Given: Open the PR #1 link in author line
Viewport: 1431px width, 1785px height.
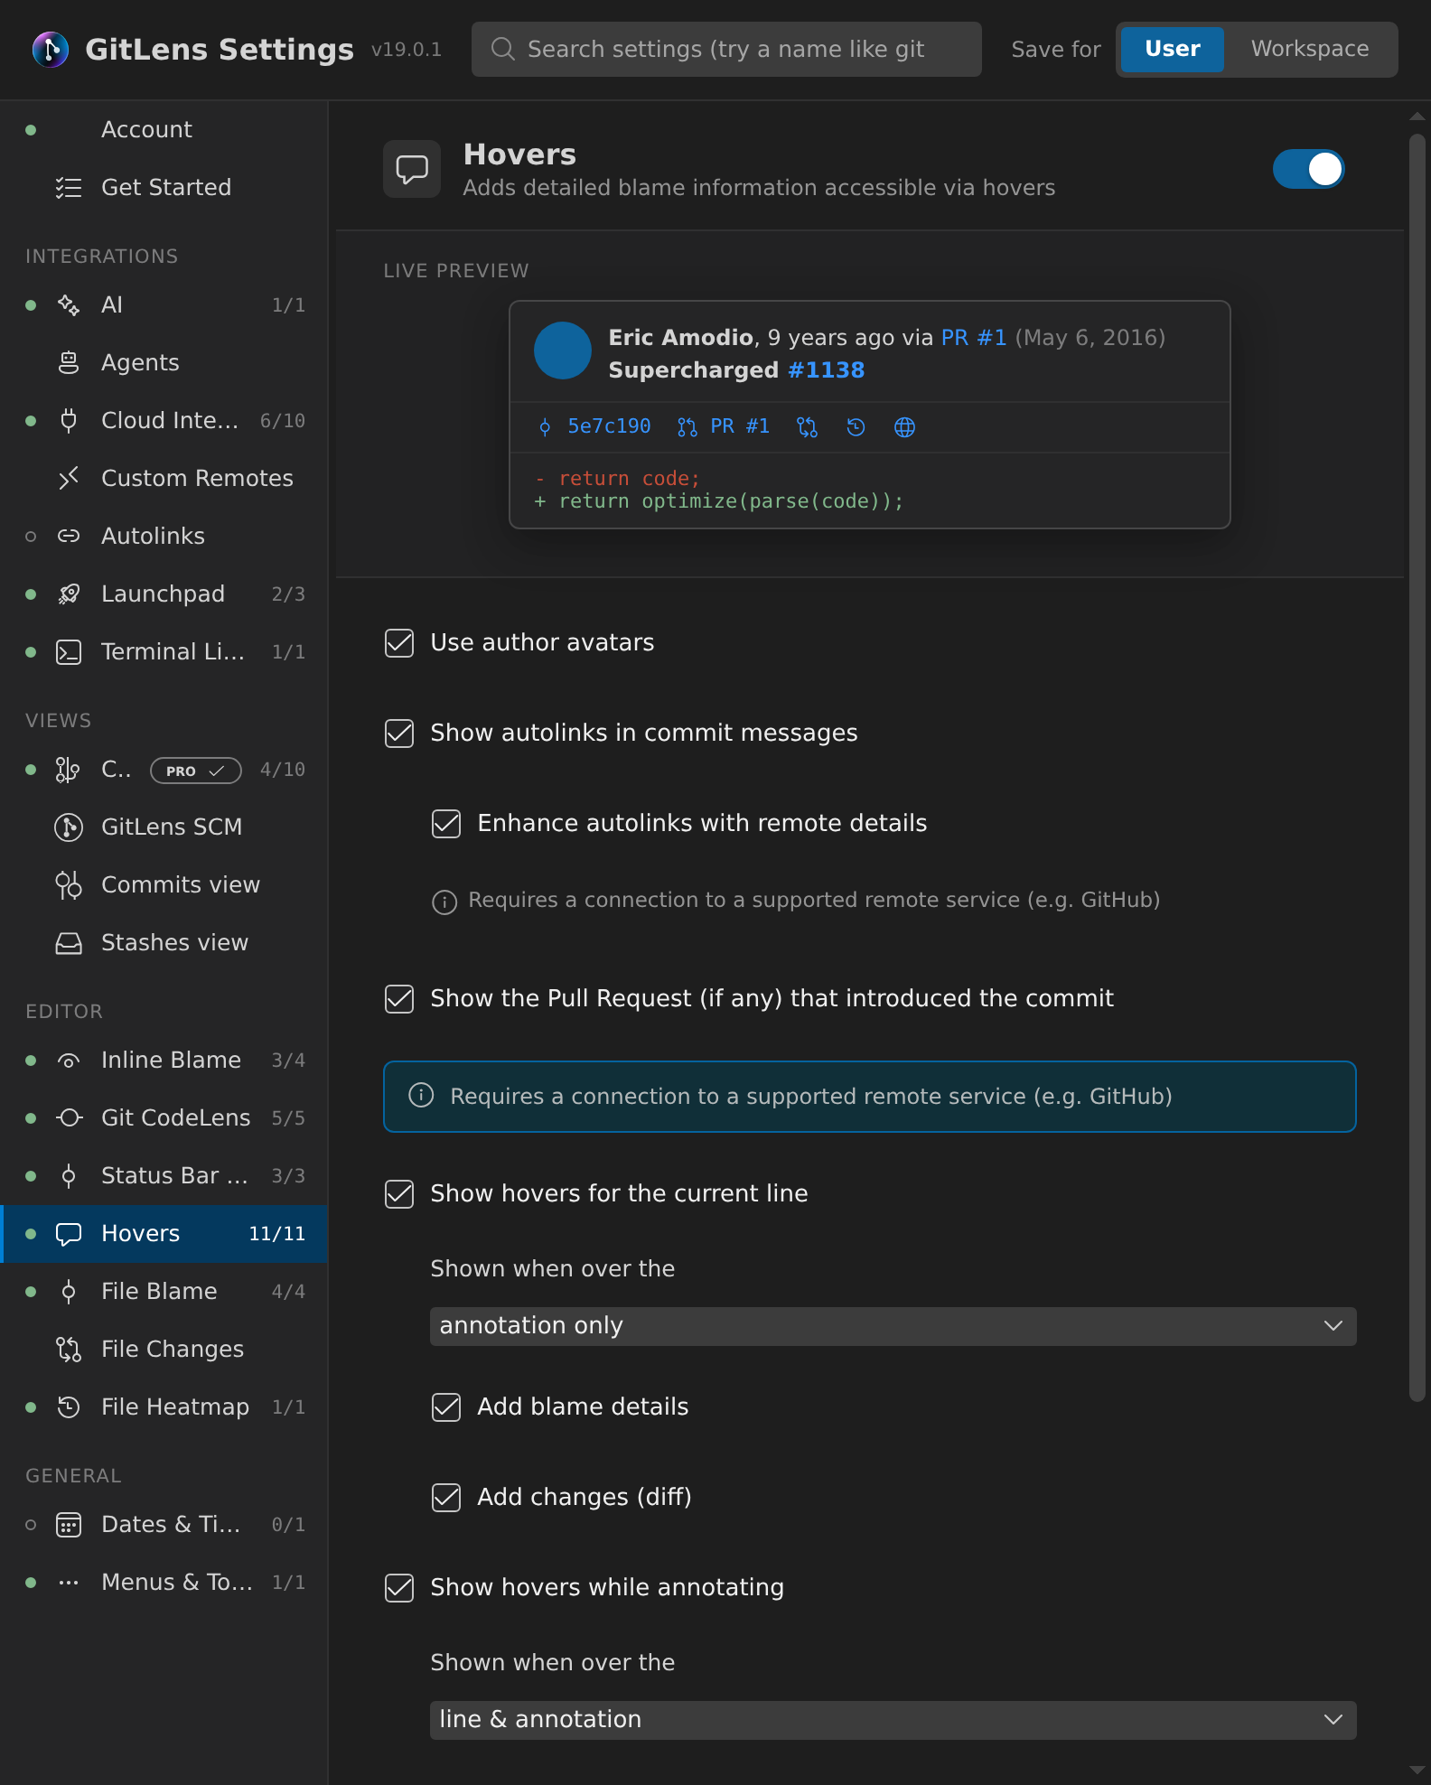Looking at the screenshot, I should (974, 338).
